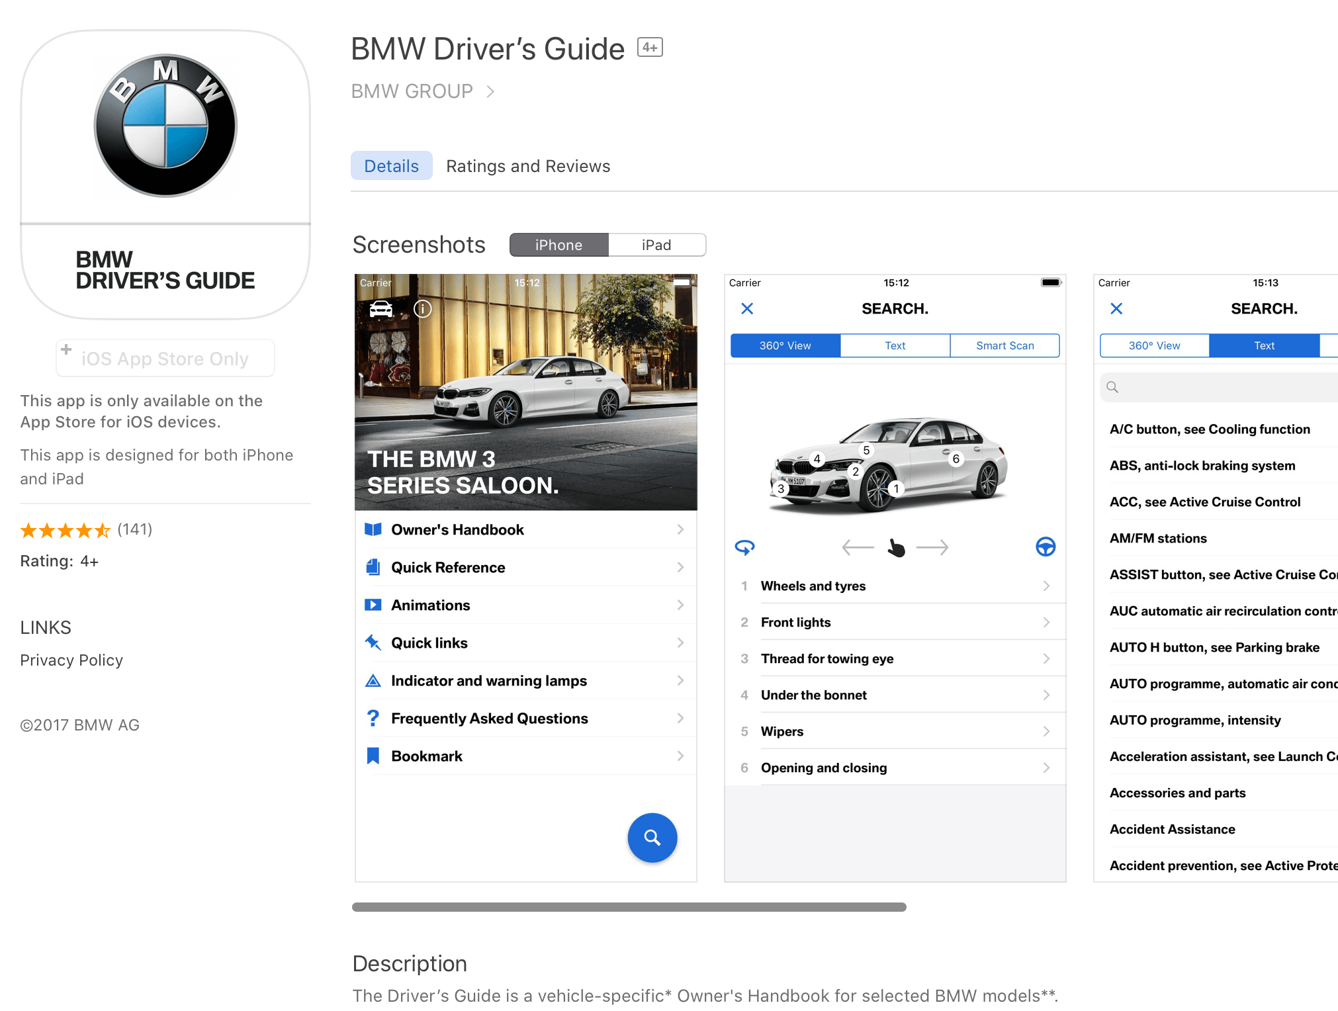Screen dimensions: 1338x1011
Task: Select 360° View in the 15:12 screen
Action: click(785, 345)
